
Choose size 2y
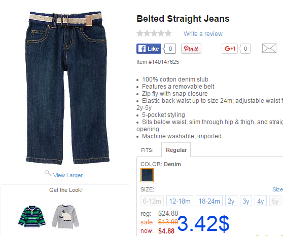pos(231,201)
